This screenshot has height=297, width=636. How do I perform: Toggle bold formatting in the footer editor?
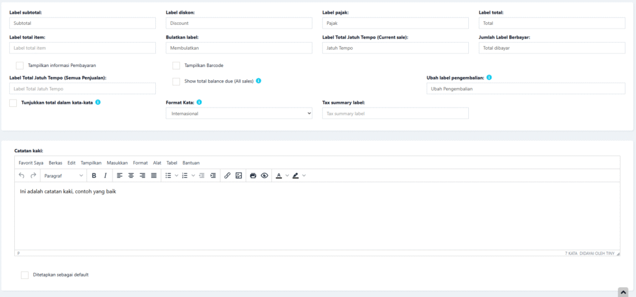[94, 176]
